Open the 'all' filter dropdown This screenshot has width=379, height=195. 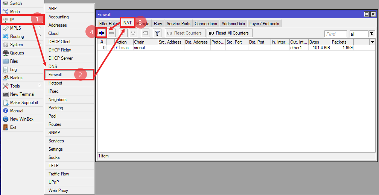[x=371, y=34]
